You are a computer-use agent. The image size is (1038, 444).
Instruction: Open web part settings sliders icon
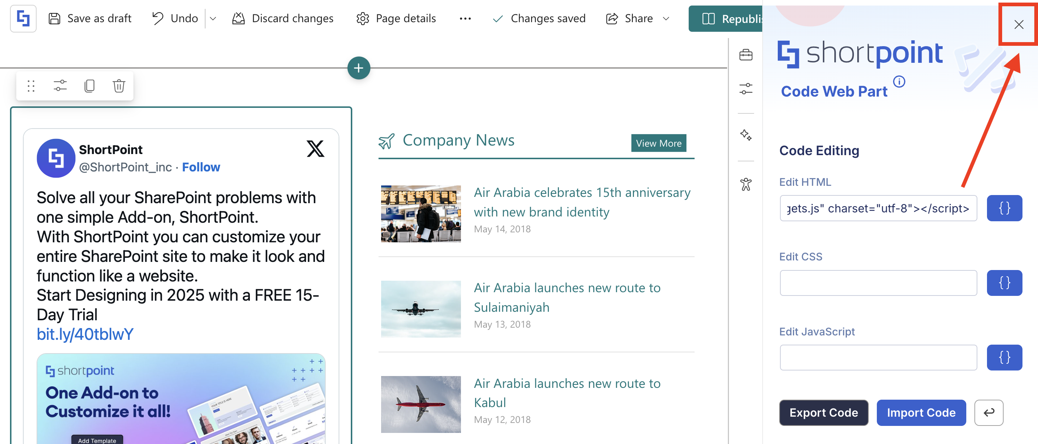60,86
